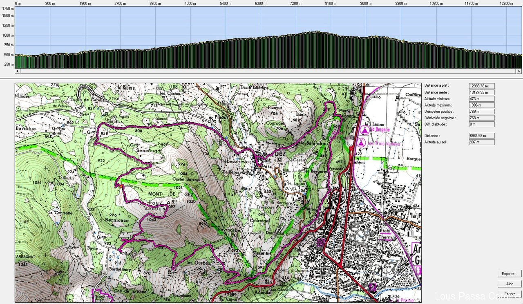
Task: Click the les Trois Vallées campsite icon
Action: [x=361, y=143]
